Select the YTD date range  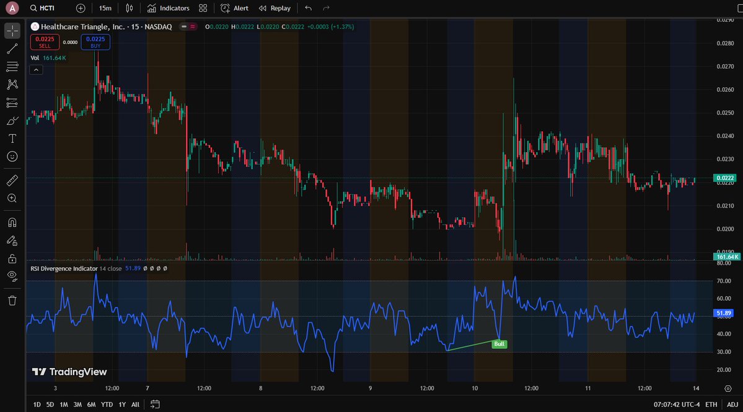107,405
